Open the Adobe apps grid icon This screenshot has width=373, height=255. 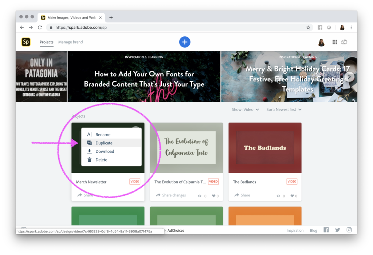[x=334, y=42]
